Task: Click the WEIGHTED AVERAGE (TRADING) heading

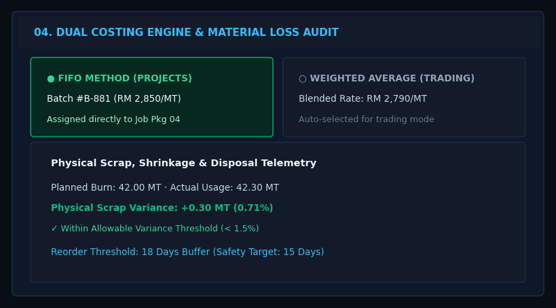Action: coord(392,78)
